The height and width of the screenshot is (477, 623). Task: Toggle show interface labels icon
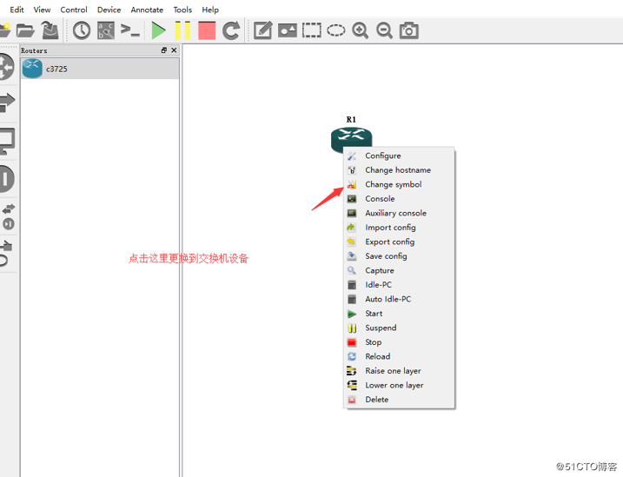coord(106,30)
